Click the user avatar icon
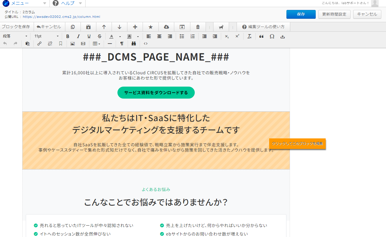Screen dimensions: 386x237 click(x=375, y=3)
